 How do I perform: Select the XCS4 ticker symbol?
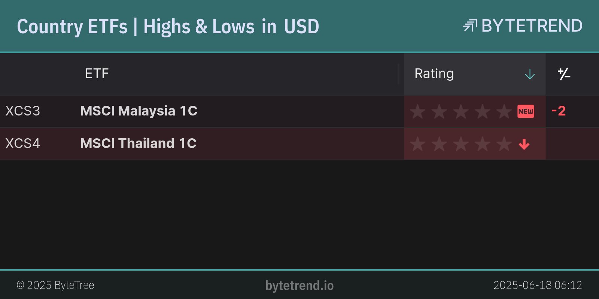(x=22, y=144)
